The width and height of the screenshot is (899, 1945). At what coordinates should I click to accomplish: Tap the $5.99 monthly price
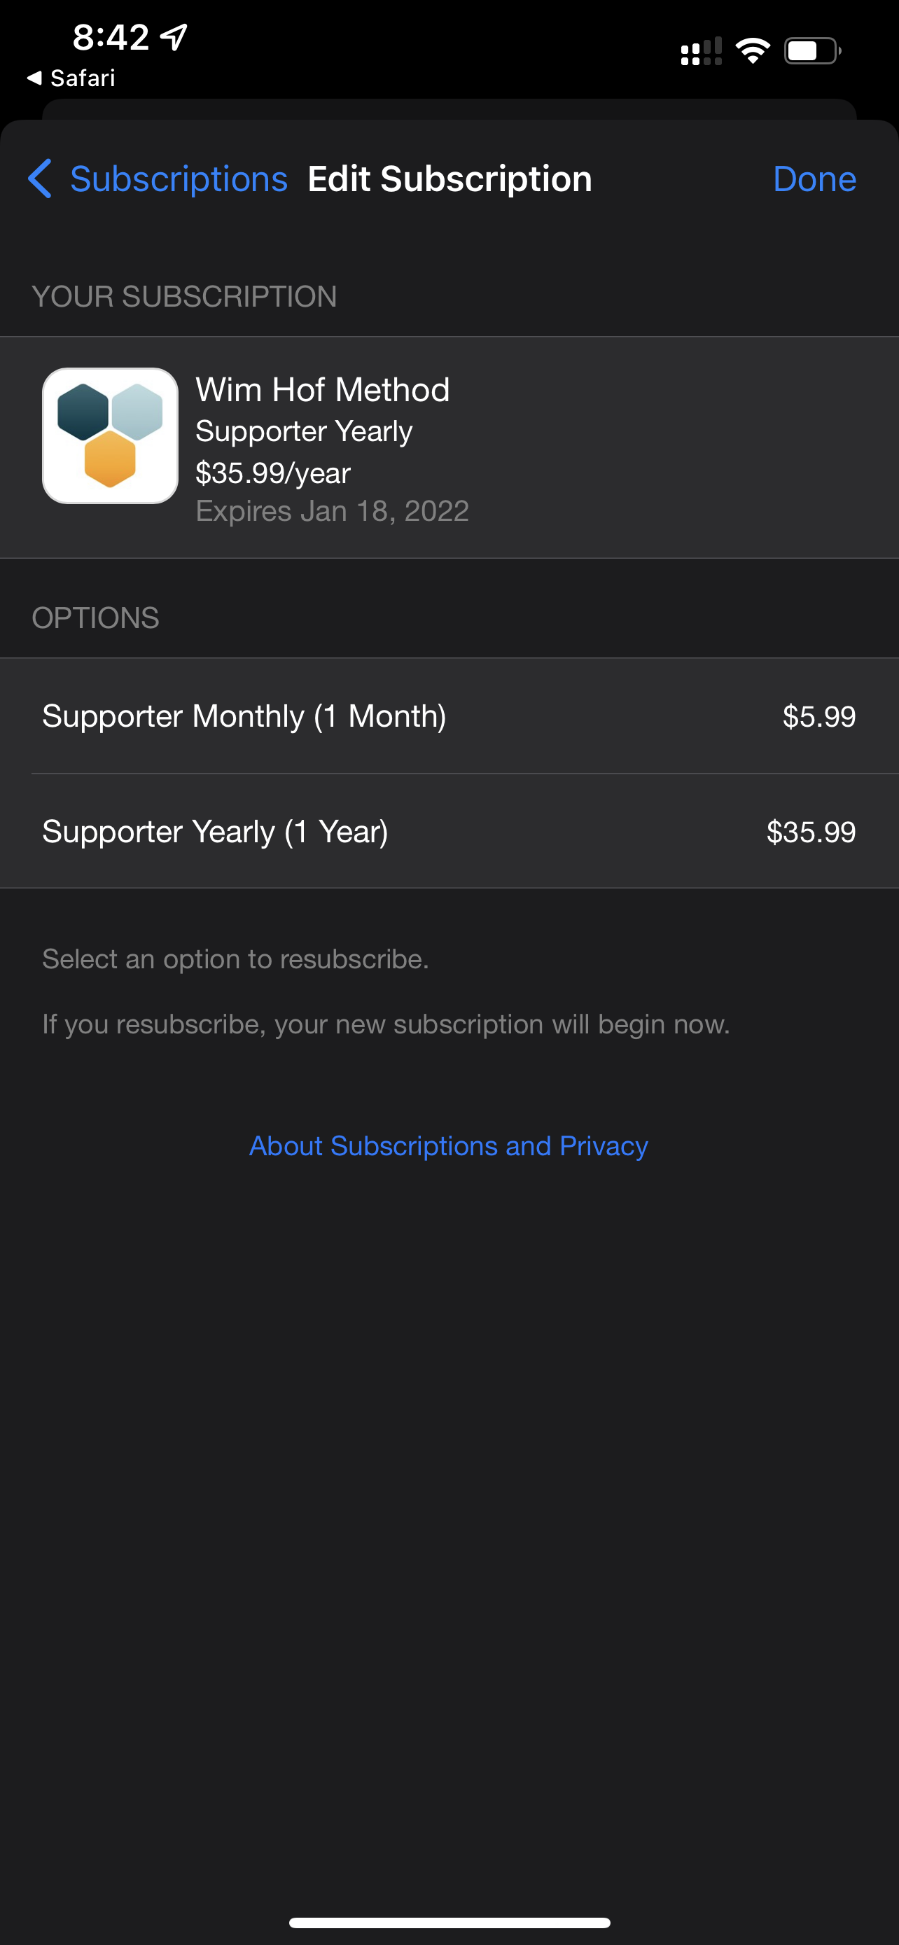pos(818,716)
